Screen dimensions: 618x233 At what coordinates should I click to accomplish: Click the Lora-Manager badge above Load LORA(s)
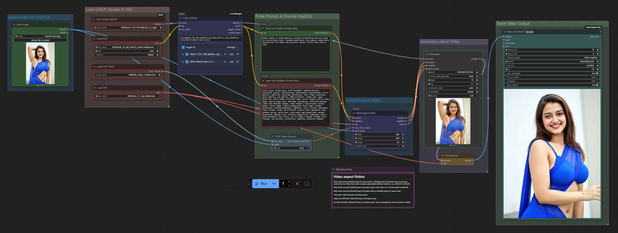(x=235, y=14)
